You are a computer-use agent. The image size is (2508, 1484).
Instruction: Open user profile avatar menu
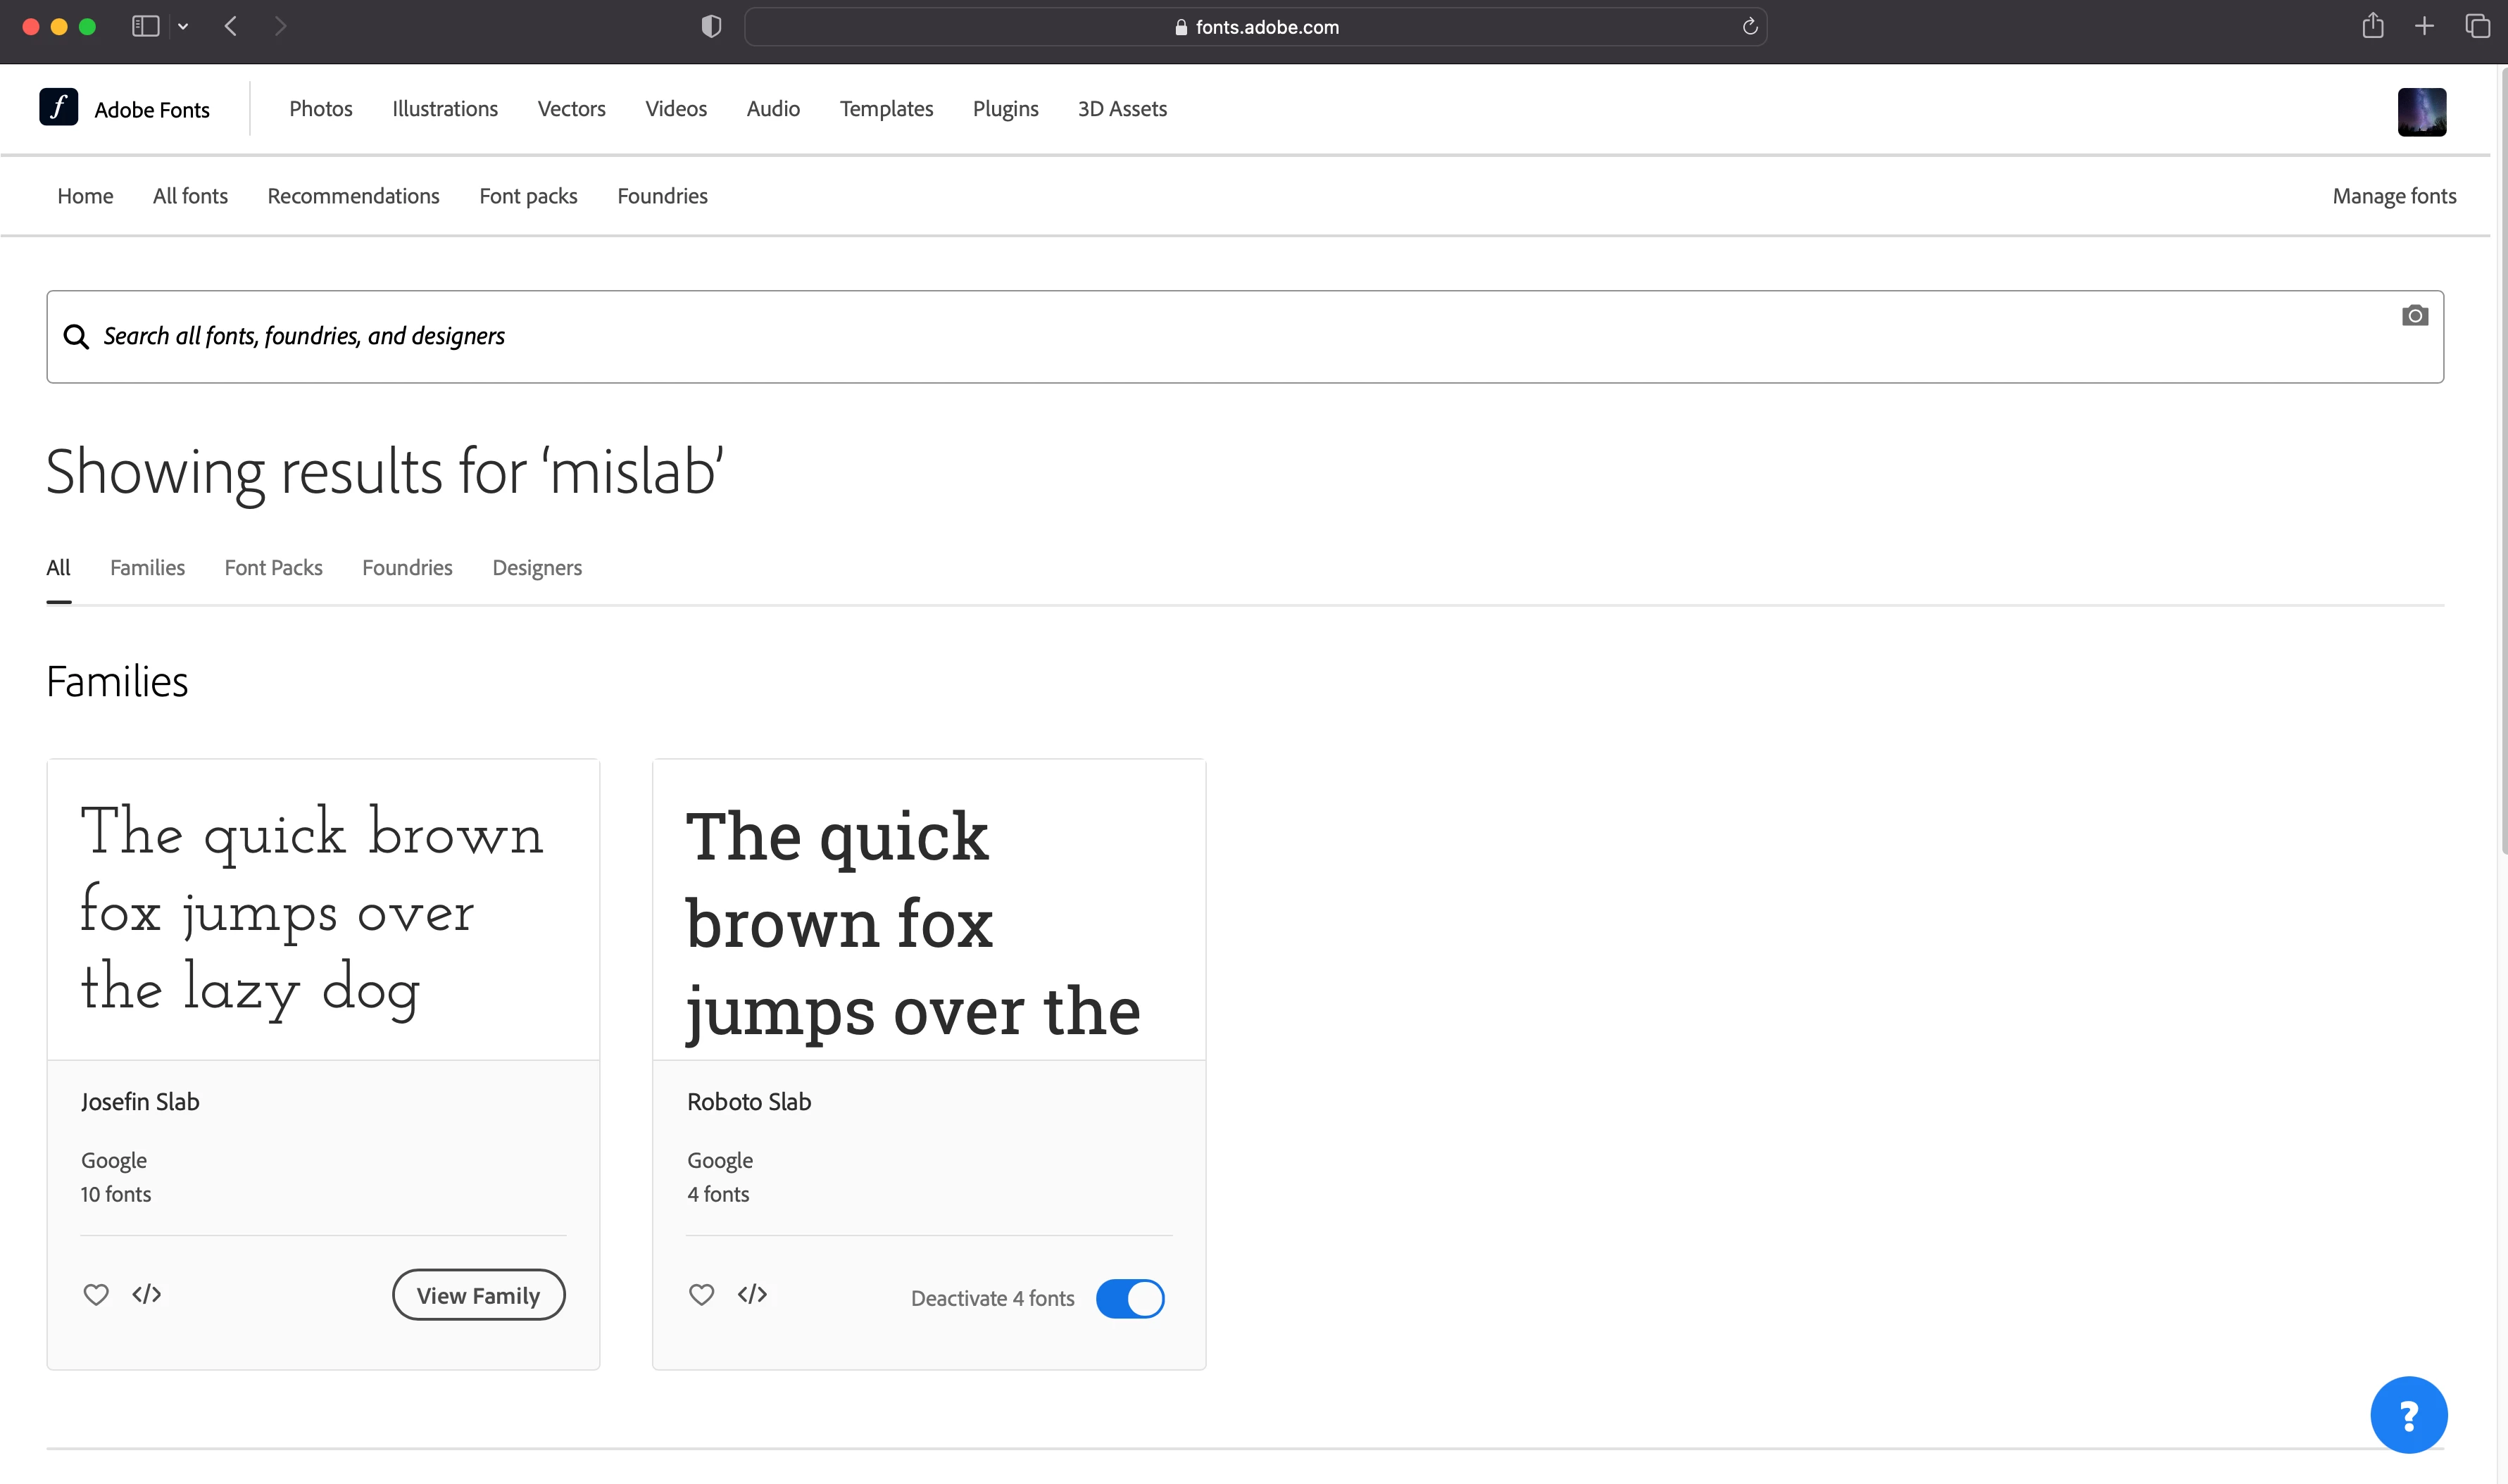[2421, 111]
